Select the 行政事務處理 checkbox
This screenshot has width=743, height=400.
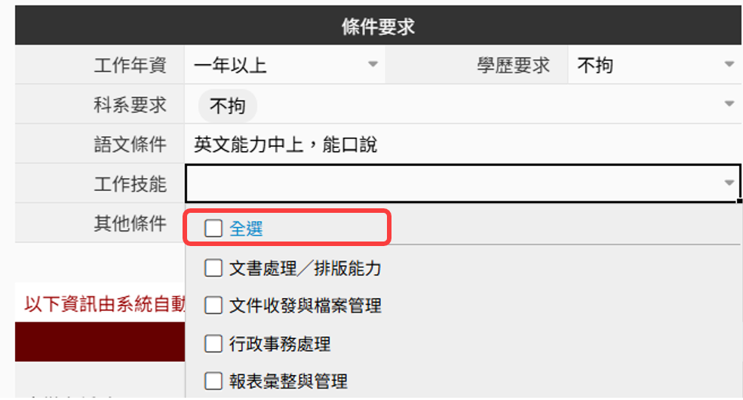(213, 344)
